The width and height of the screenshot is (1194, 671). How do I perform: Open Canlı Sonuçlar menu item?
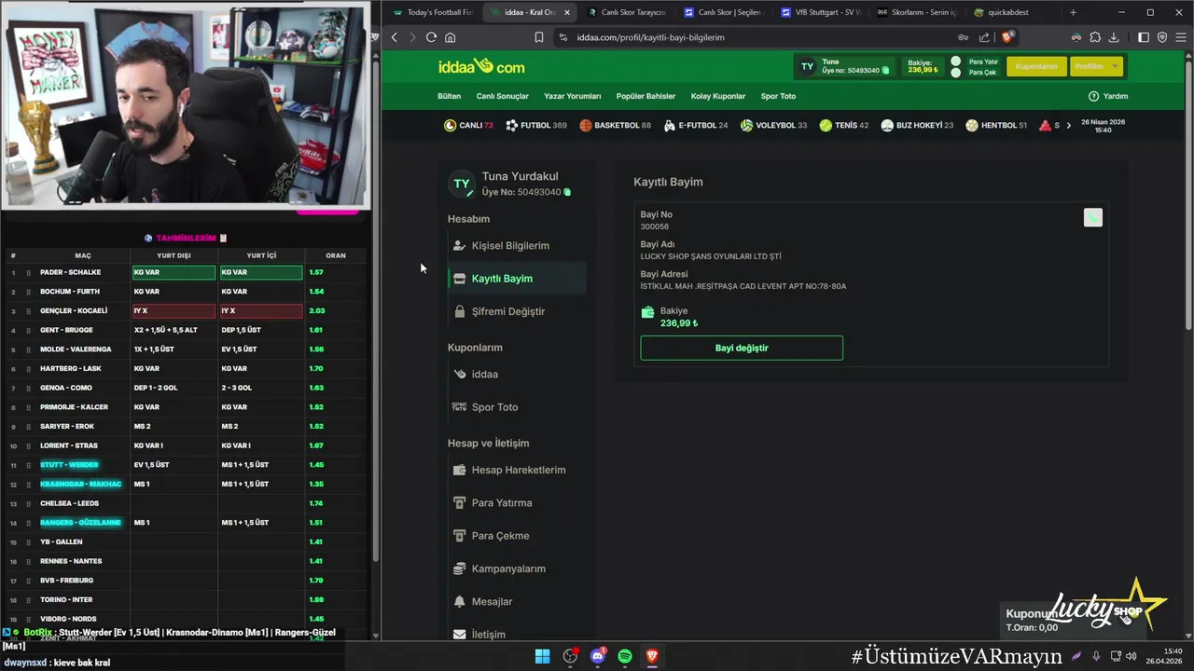(502, 96)
